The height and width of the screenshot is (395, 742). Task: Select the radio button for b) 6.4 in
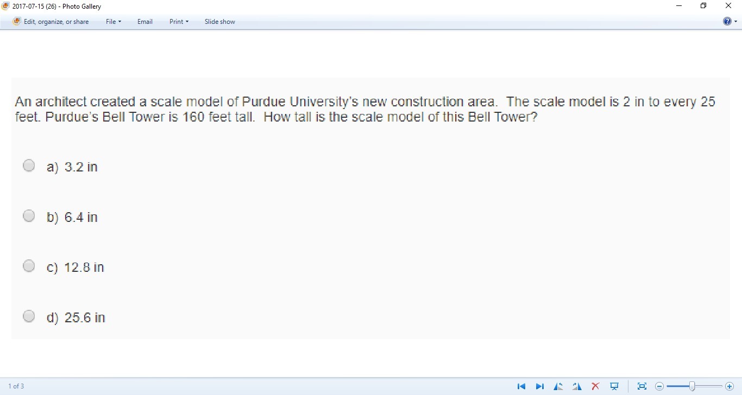pos(29,216)
